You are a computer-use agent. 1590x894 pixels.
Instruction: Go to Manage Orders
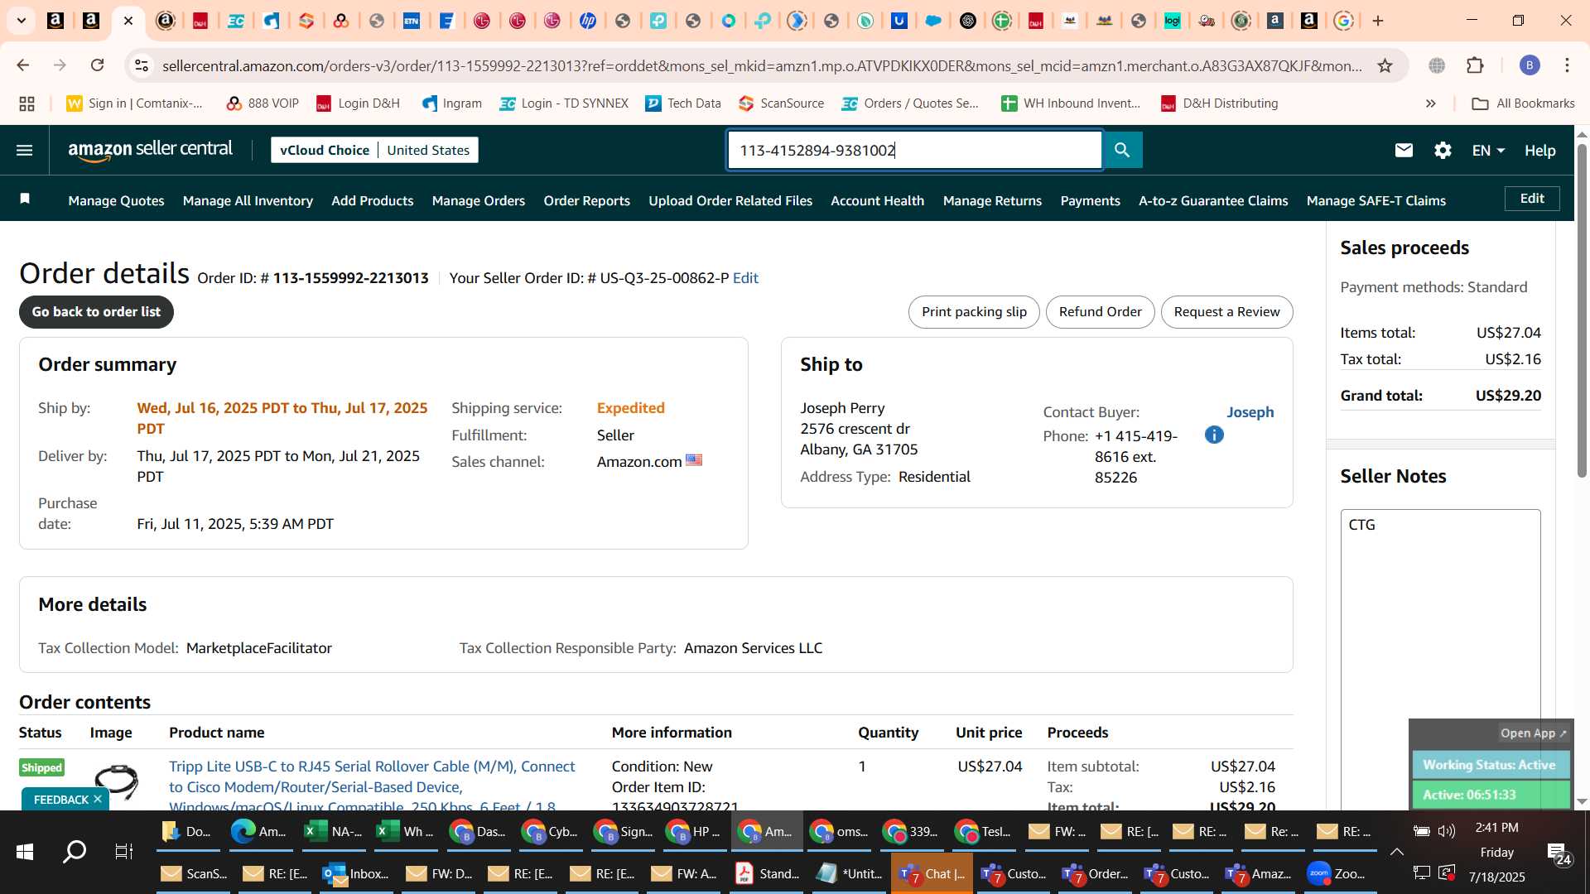tap(478, 200)
